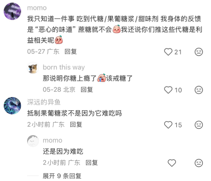Expand the 9 hidden replies
This screenshot has width=211, height=181.
tap(62, 176)
